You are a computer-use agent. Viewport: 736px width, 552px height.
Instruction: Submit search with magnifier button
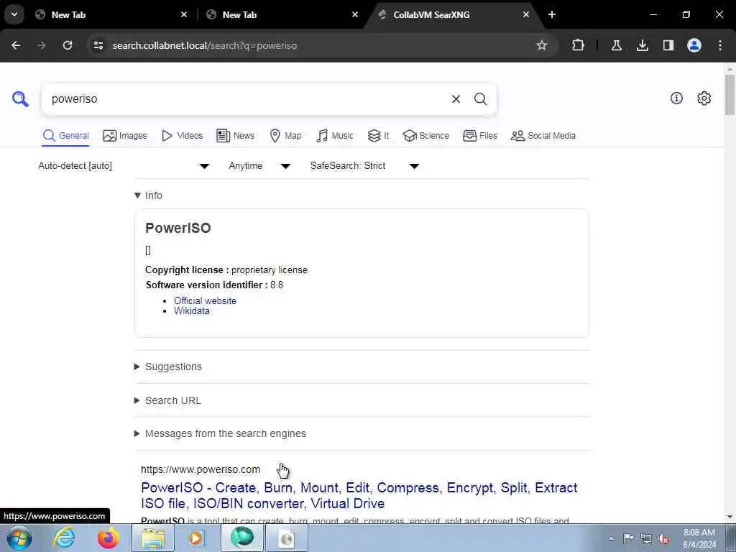tap(480, 99)
